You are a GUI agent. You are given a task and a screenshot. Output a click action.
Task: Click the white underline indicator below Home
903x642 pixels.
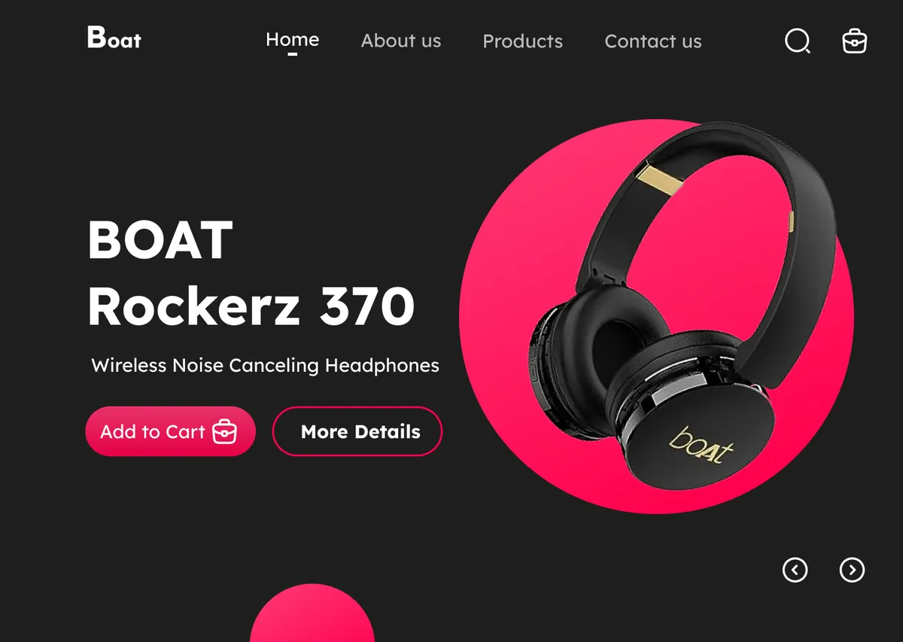point(292,54)
